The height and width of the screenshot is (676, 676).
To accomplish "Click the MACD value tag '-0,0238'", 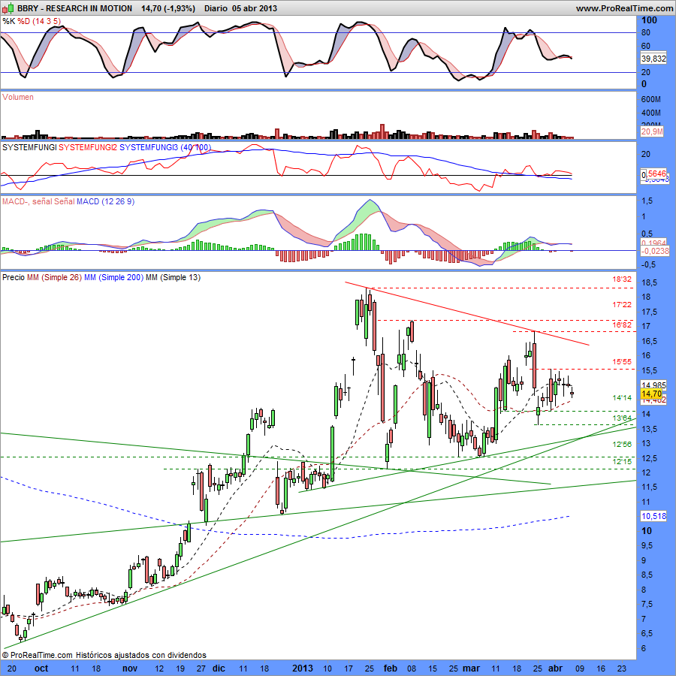I will point(655,251).
